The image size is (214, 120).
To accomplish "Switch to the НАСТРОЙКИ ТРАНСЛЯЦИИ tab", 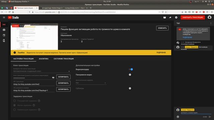I will 23,59.
